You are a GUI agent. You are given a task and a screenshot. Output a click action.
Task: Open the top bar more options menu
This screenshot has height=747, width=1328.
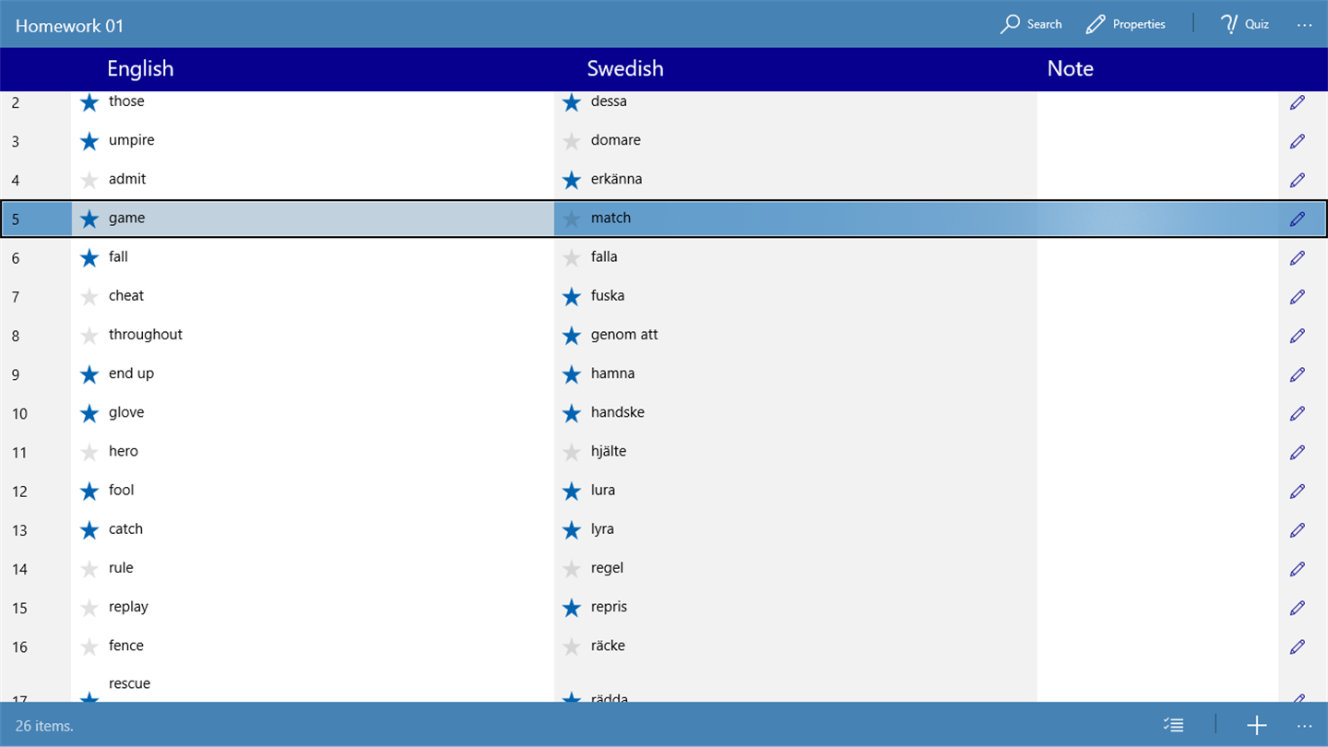click(x=1304, y=24)
